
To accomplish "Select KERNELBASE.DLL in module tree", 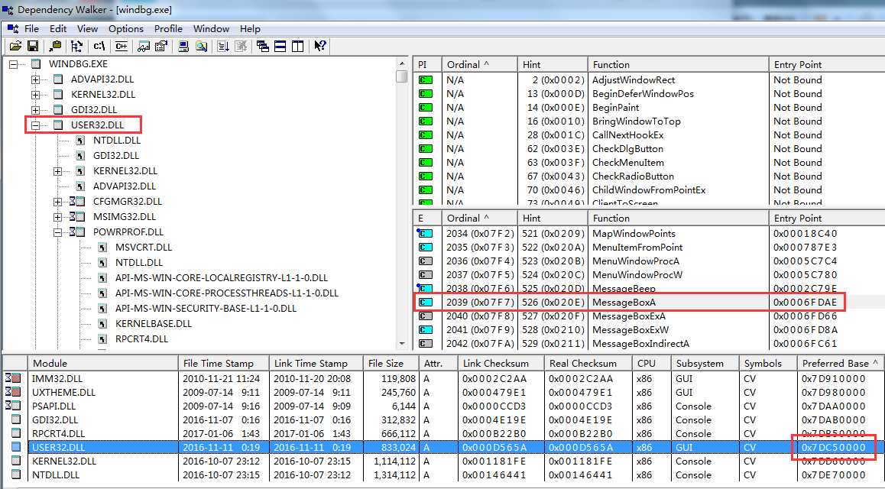I will tap(154, 324).
